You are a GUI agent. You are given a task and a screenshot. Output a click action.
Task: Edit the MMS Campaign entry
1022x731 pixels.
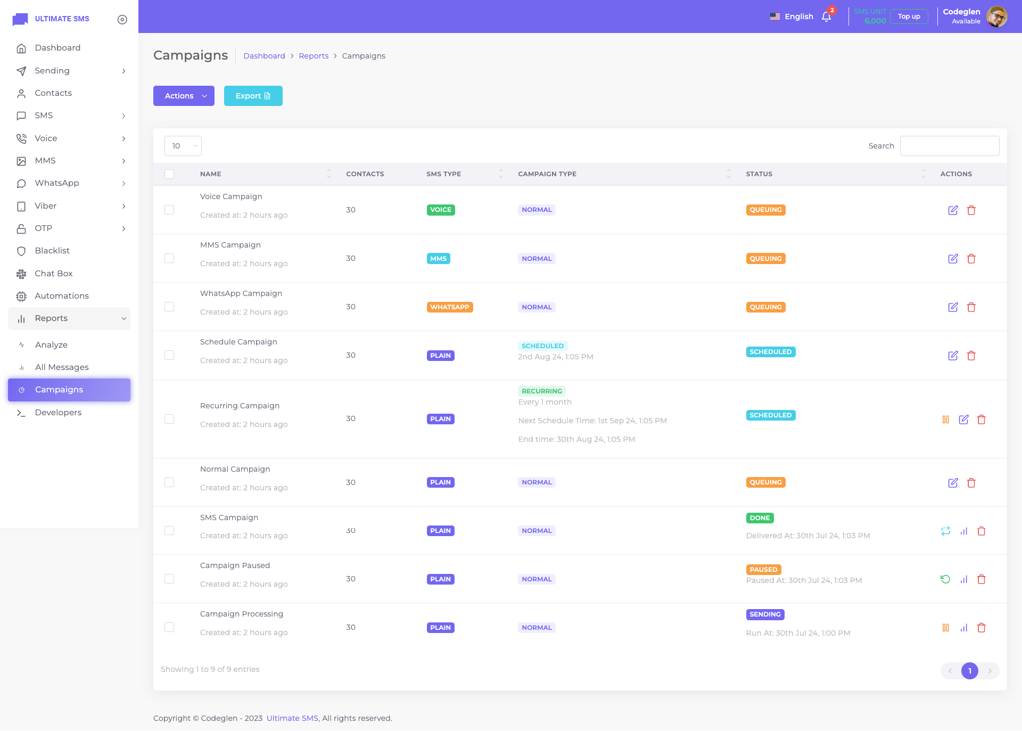(x=953, y=259)
